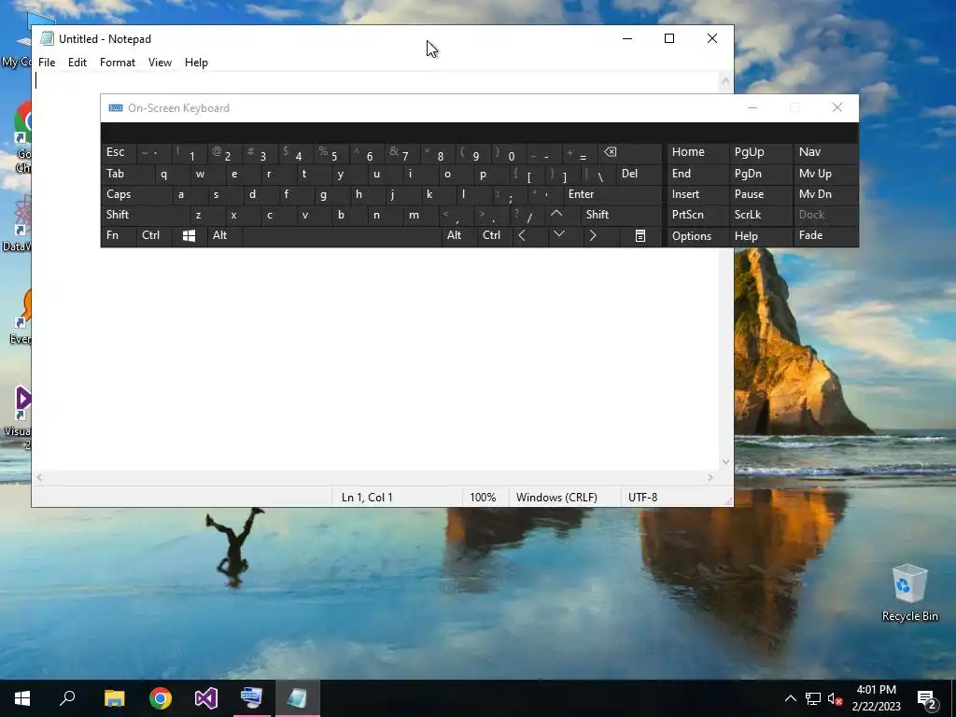Open Windows Start menu
Viewport: 956px width, 717px height.
coord(22,698)
